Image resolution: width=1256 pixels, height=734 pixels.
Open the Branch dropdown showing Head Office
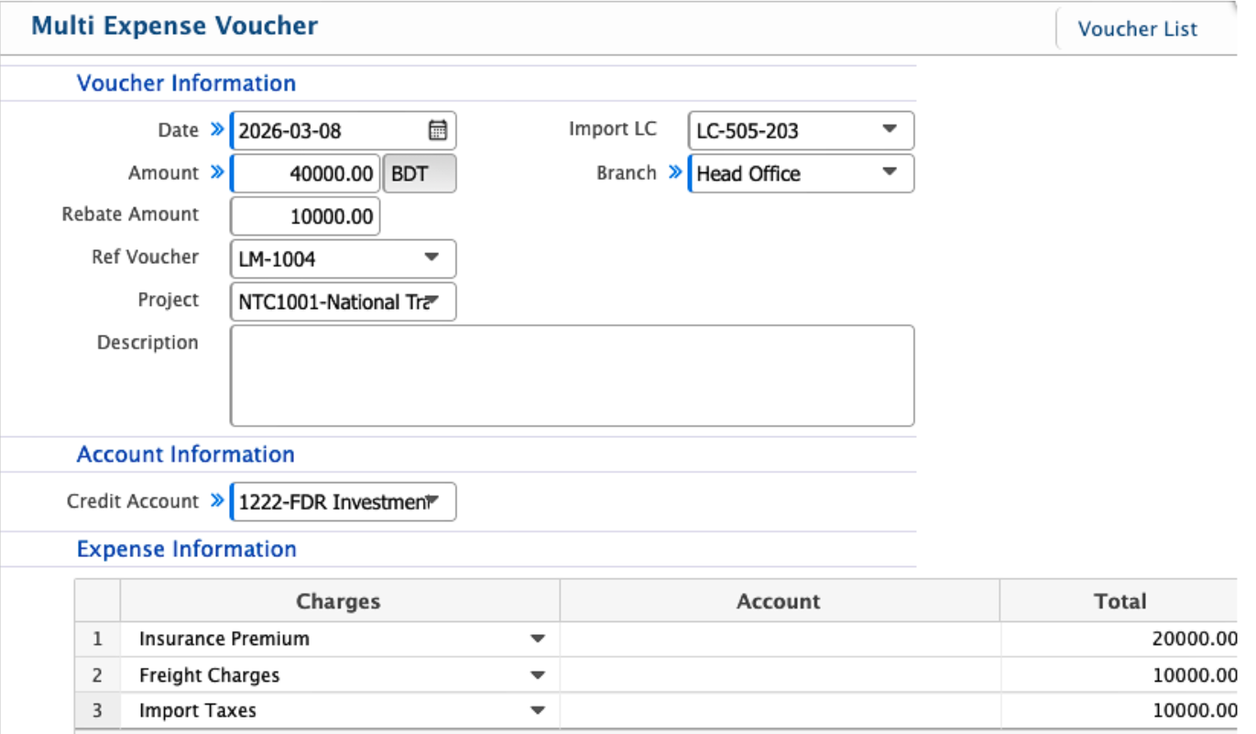pos(889,173)
